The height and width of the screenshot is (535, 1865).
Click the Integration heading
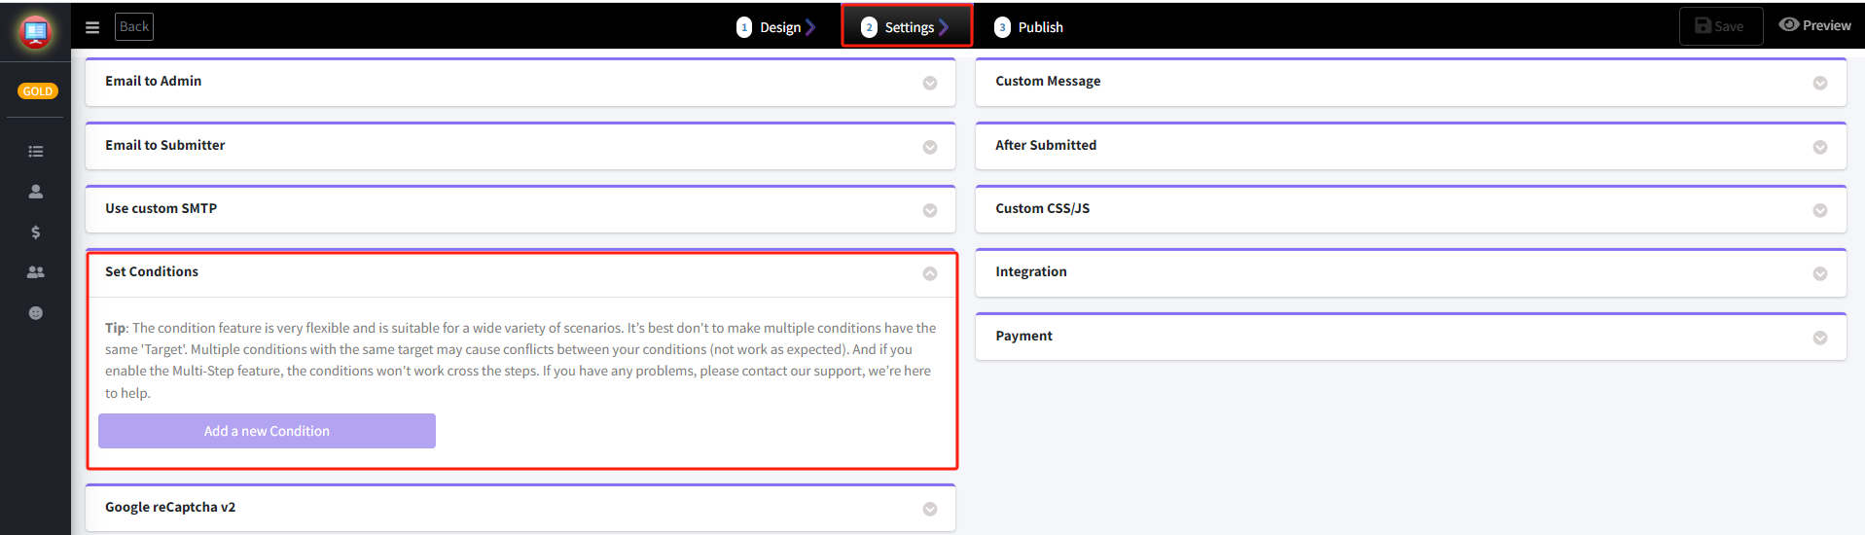(1030, 271)
